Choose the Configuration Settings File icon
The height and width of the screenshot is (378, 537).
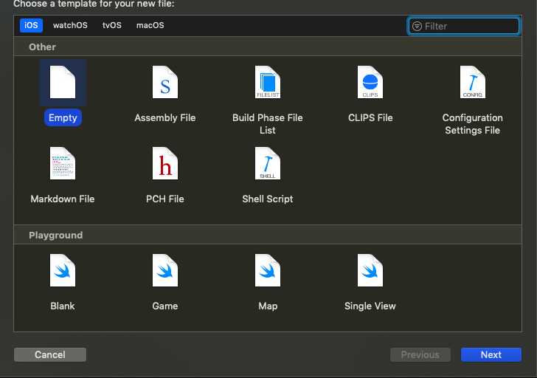[x=472, y=83]
